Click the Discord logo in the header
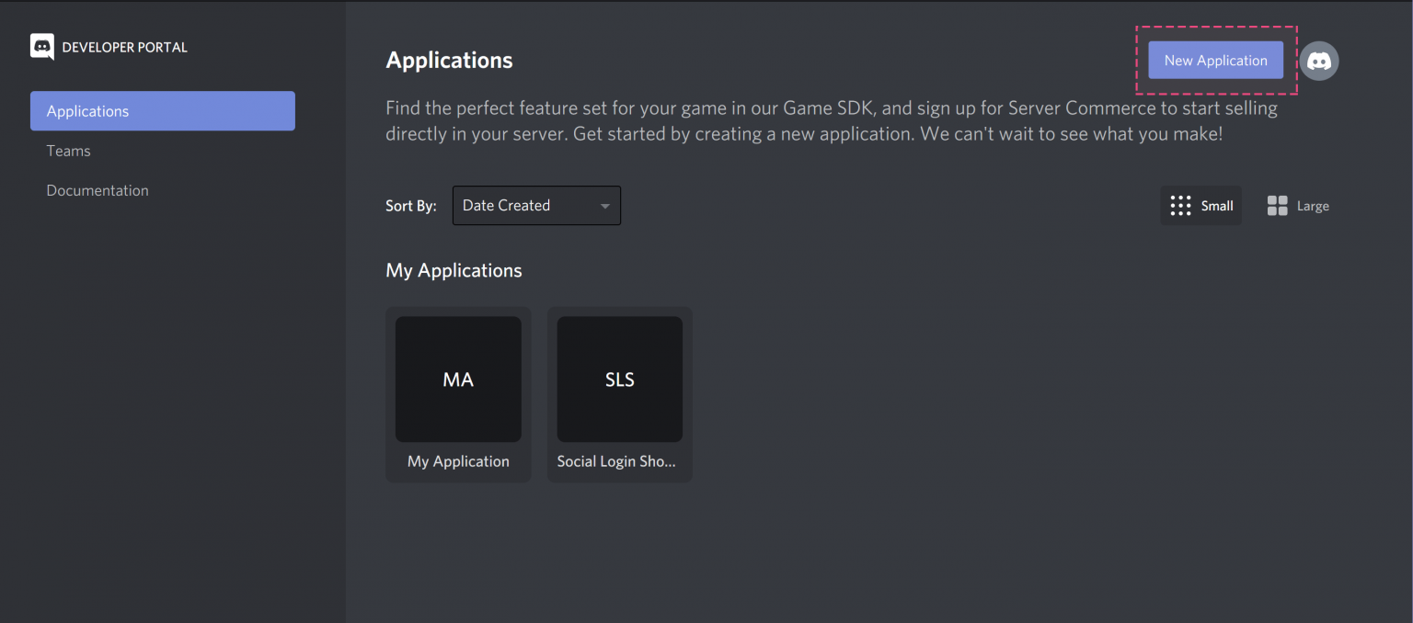1413x623 pixels. click(40, 46)
